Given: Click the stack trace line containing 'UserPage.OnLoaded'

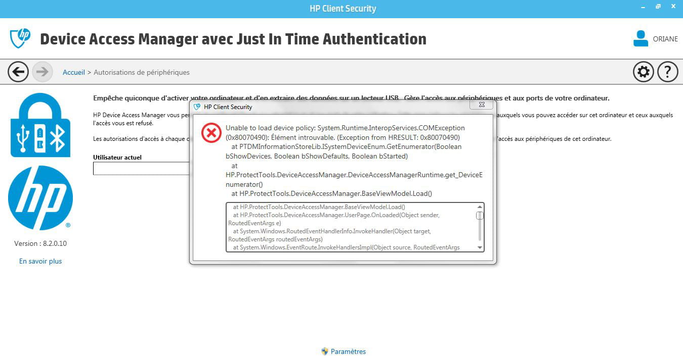Looking at the screenshot, I should coord(334,219).
